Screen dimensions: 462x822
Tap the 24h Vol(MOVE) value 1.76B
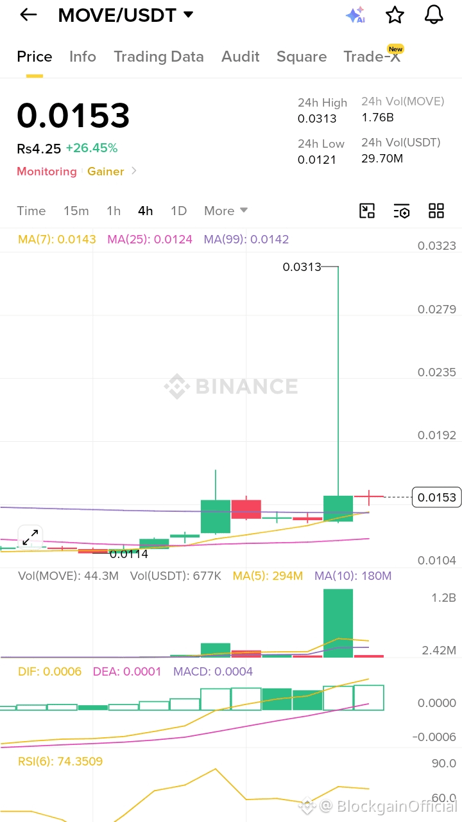tap(378, 118)
